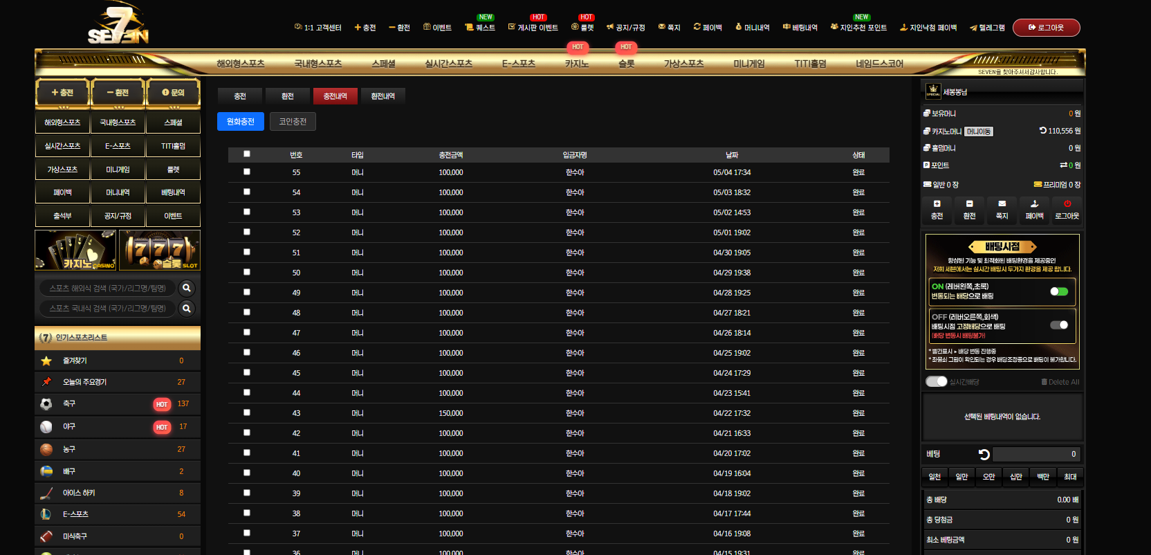
Task: Reset bet amount with the circular arrow icon
Action: coord(984,454)
